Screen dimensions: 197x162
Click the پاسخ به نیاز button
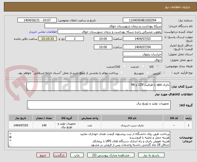pos(151,155)
